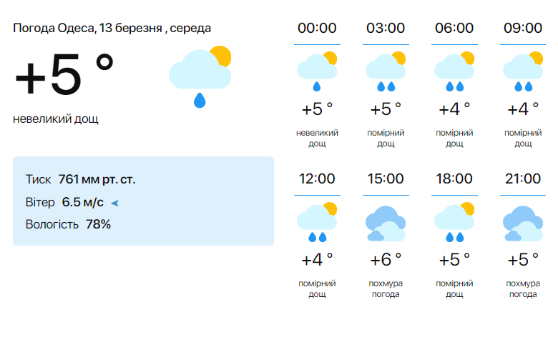Select the 21:00 time heading

coord(523,179)
